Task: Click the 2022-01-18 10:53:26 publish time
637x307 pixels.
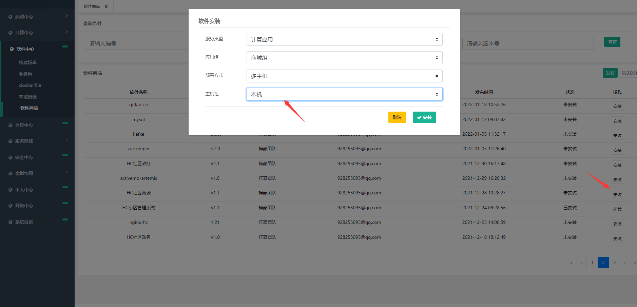Action: [x=484, y=104]
